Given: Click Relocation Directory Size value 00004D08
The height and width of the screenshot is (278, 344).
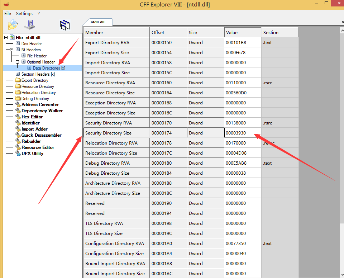Looking at the screenshot, I should pyautogui.click(x=243, y=153).
